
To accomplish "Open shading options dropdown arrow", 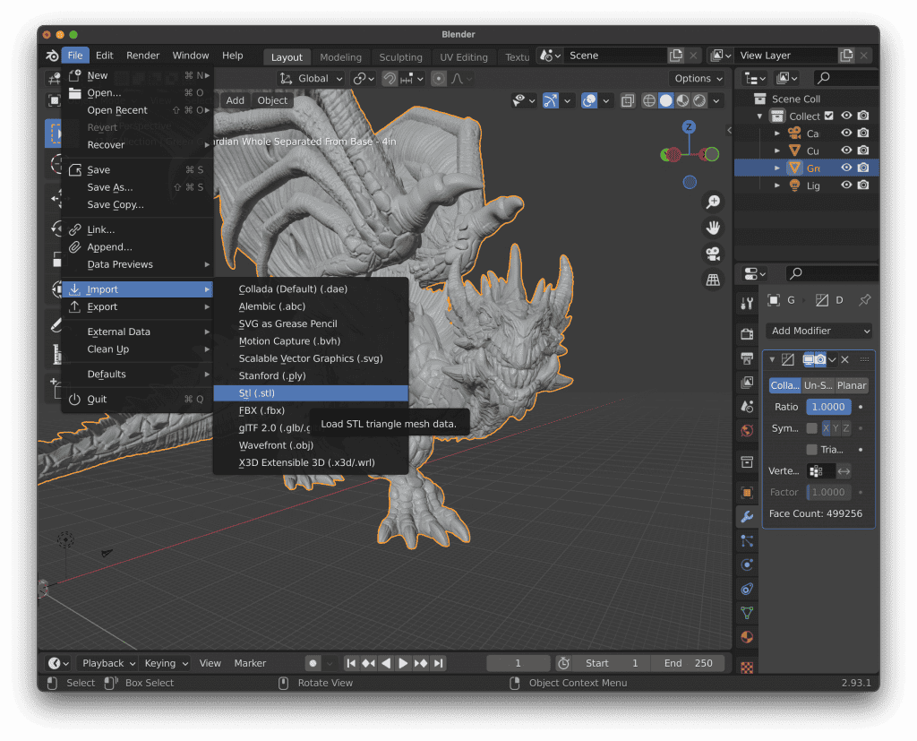I will (716, 100).
